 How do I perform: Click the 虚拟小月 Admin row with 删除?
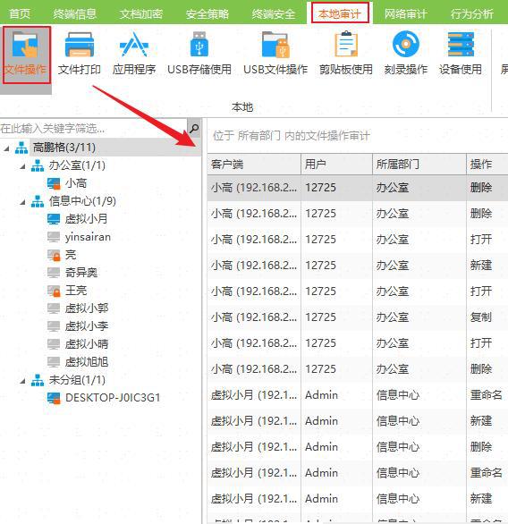tap(358, 447)
